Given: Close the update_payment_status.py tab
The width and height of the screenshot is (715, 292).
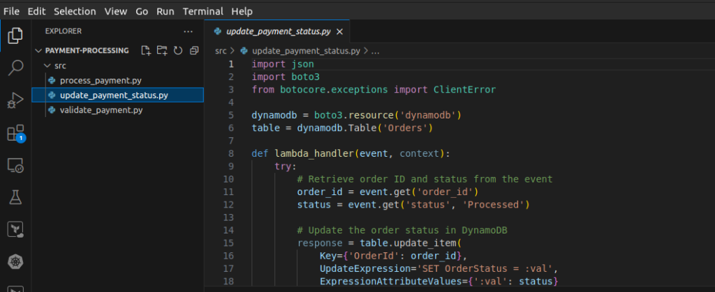Looking at the screenshot, I should (339, 31).
